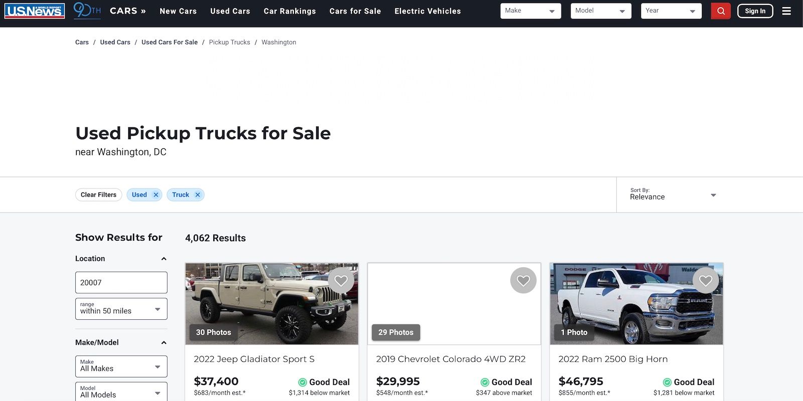803x401 pixels.
Task: Favorite the Ram 2500 Big Horn listing
Action: [706, 280]
